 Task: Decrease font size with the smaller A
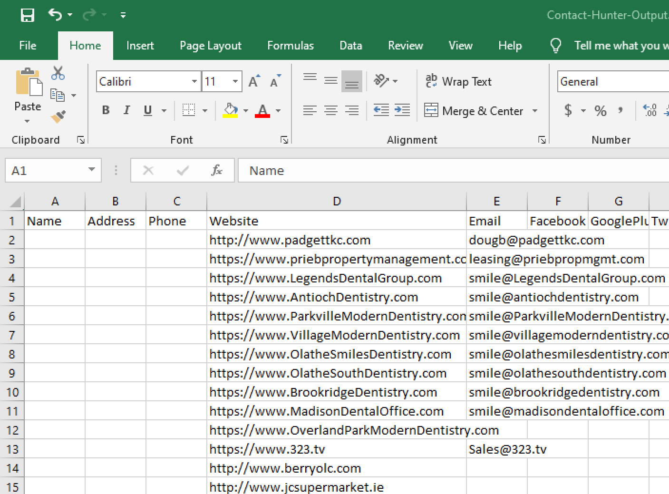point(275,81)
